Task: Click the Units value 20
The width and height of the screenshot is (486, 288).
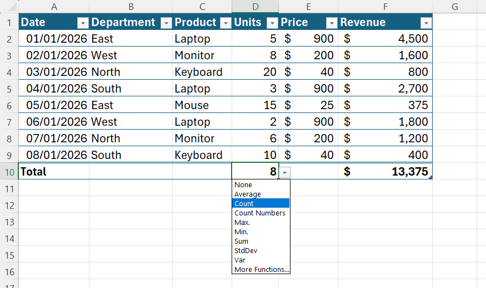Action: pyautogui.click(x=255, y=72)
